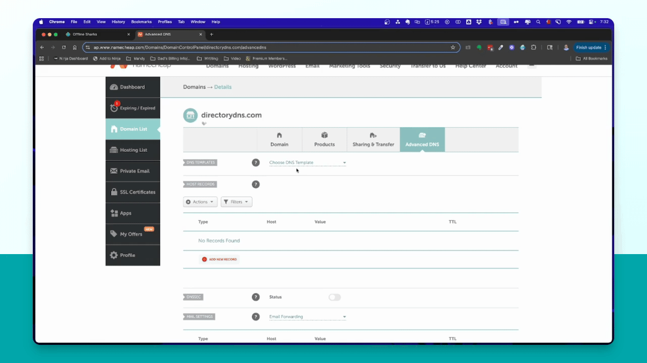Open the All Bookmarks folder
647x363 pixels.
click(x=591, y=58)
